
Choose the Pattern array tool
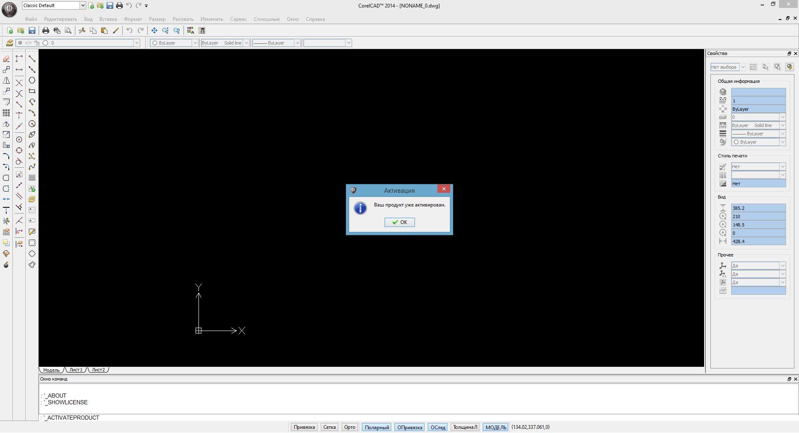click(6, 113)
